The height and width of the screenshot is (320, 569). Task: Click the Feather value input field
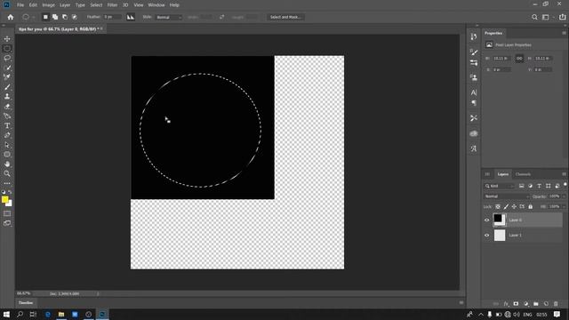[112, 17]
